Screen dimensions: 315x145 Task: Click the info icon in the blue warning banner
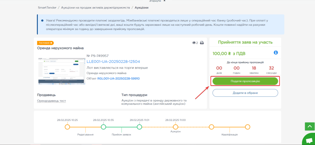42,20
